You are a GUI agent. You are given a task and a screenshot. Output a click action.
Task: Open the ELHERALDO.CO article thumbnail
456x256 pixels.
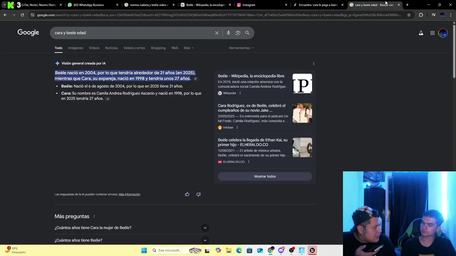302,148
